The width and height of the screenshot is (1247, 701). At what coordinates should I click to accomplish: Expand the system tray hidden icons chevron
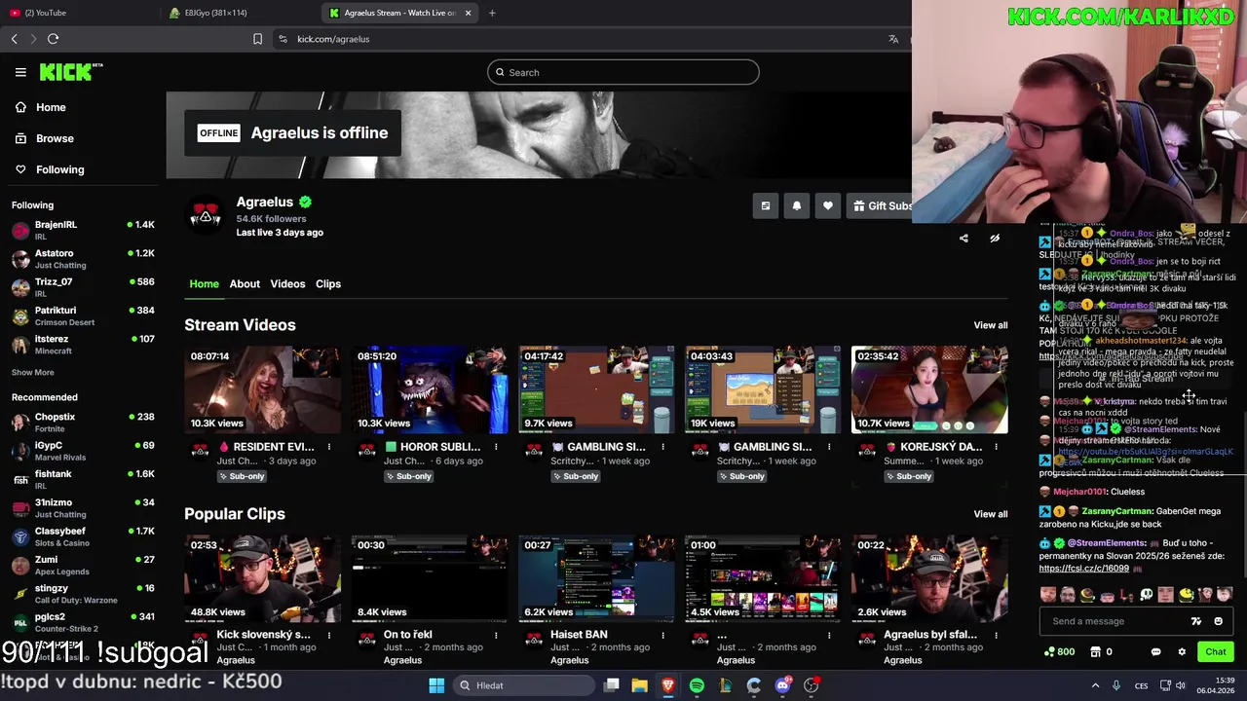point(1095,685)
